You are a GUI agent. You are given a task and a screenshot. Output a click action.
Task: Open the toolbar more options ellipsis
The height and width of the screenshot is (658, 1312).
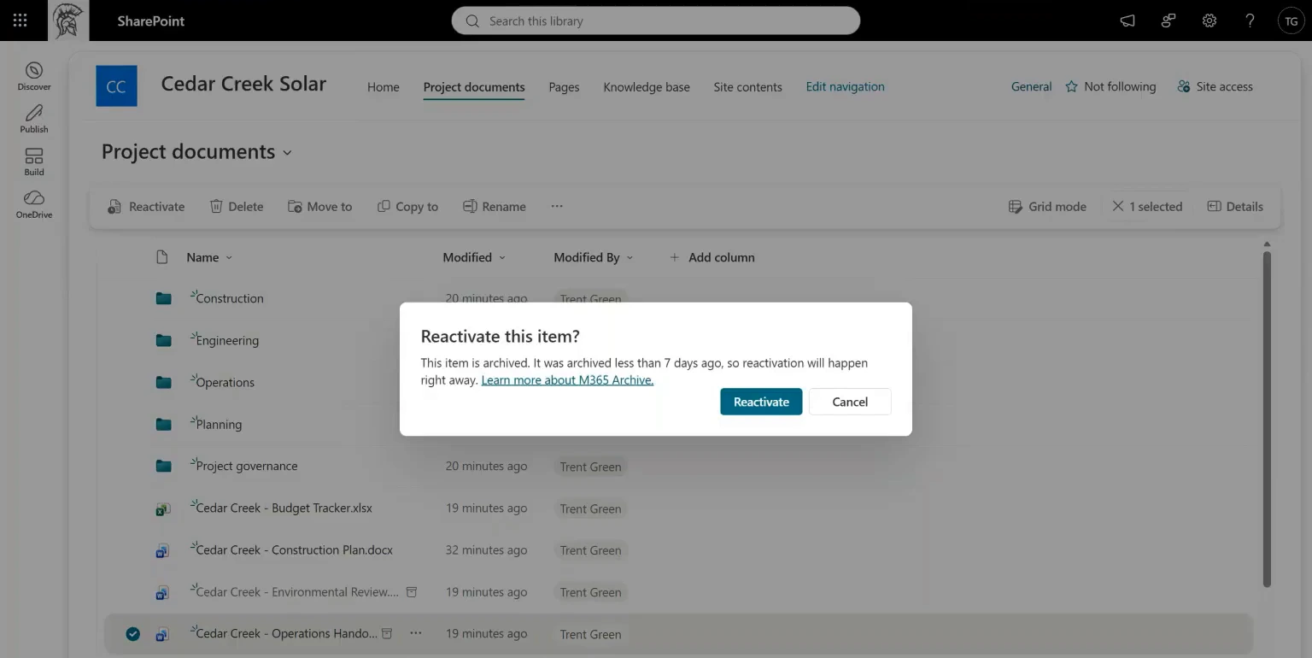[557, 206]
